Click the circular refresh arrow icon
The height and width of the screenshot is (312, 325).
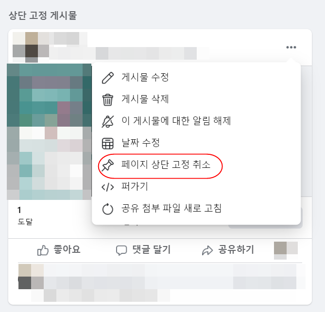(107, 209)
